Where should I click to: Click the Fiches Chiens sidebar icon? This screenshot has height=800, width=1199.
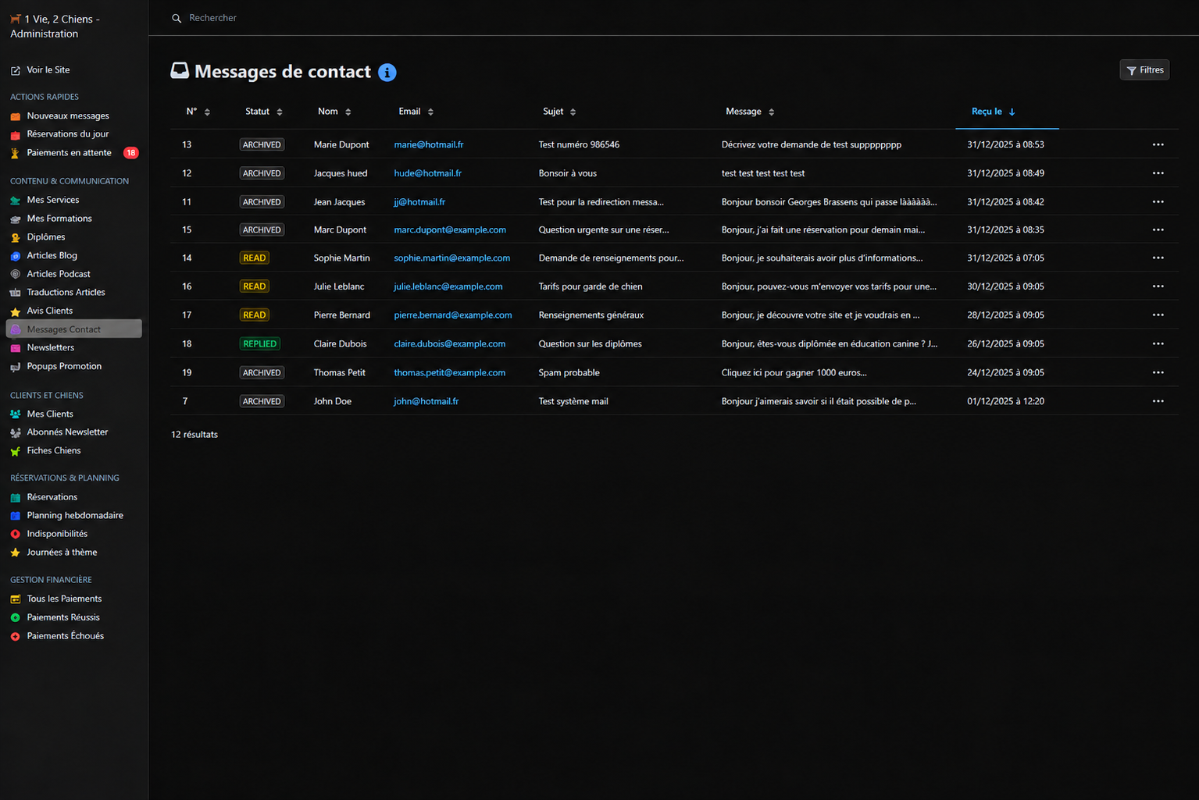pyautogui.click(x=16, y=451)
